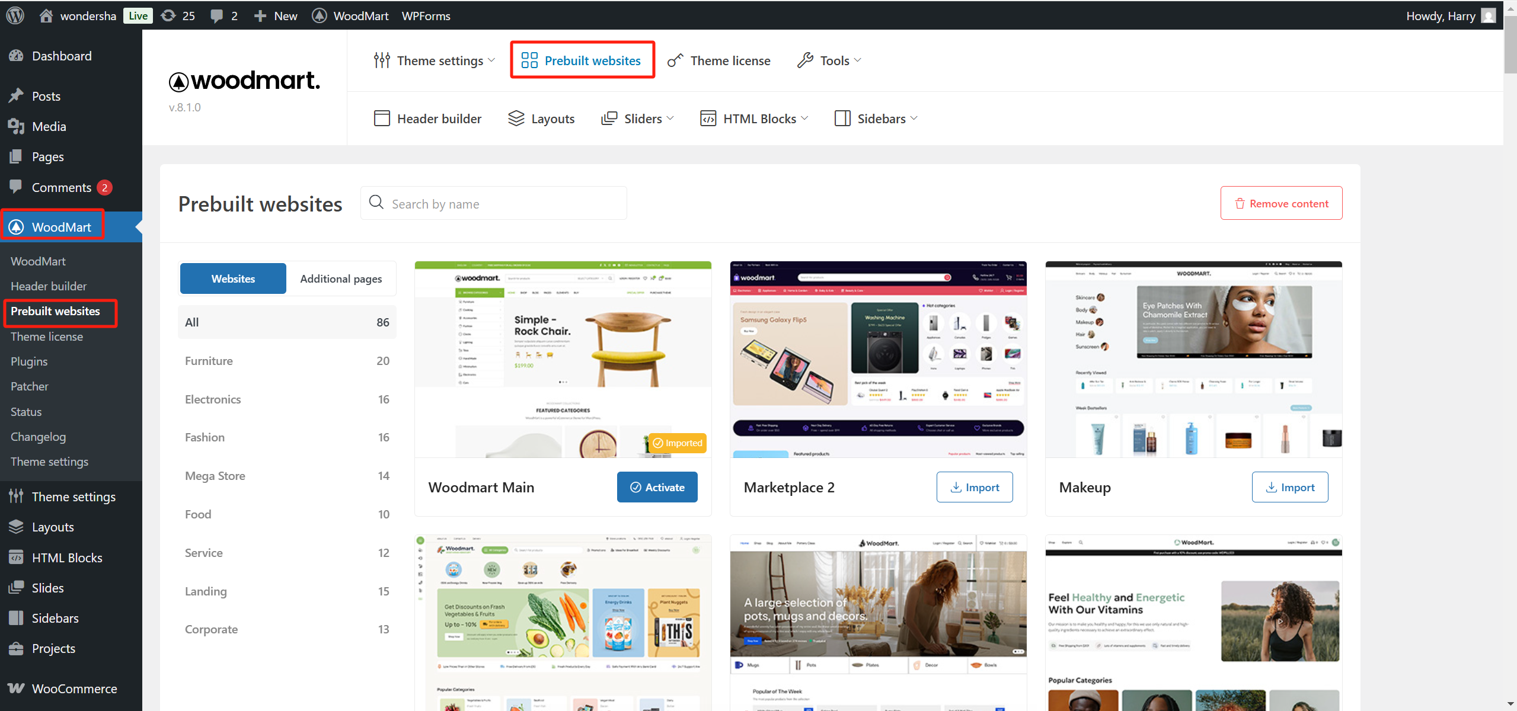Click the Layouts stacked-layers icon
This screenshot has height=711, width=1517.
pos(515,118)
